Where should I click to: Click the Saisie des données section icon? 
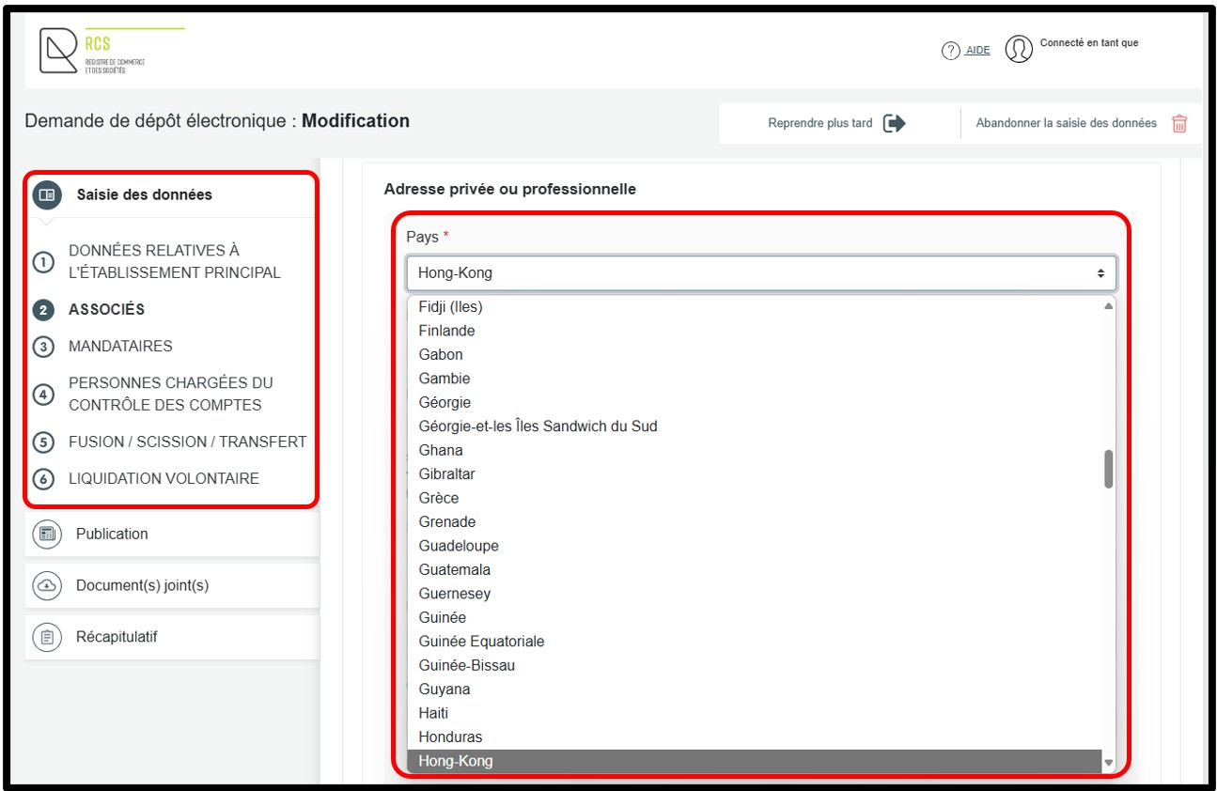click(x=46, y=194)
